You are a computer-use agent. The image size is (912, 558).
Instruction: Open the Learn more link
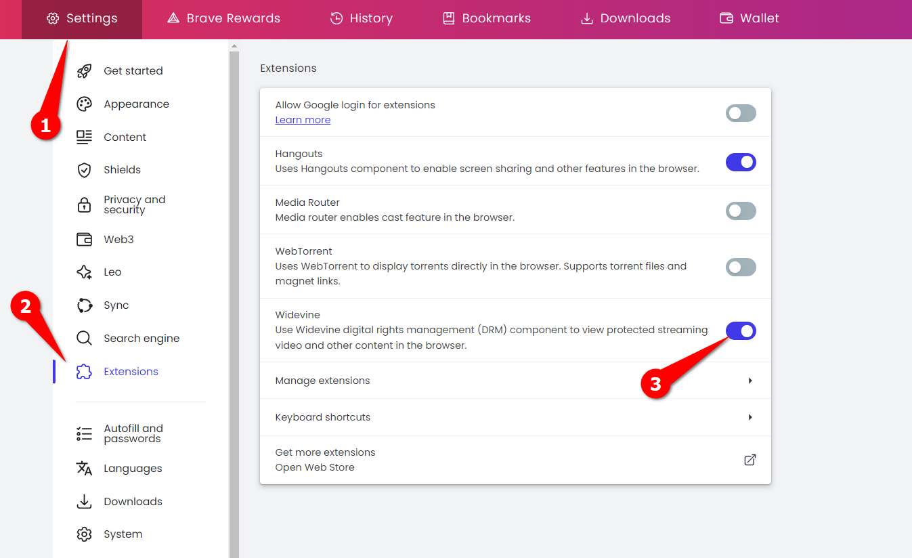pyautogui.click(x=303, y=120)
